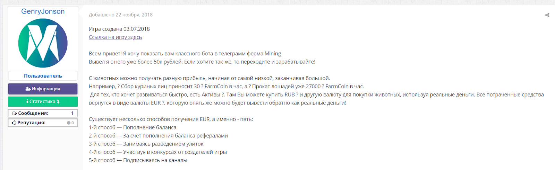
Task: Open GenryJonson's avatar image
Action: [43, 43]
